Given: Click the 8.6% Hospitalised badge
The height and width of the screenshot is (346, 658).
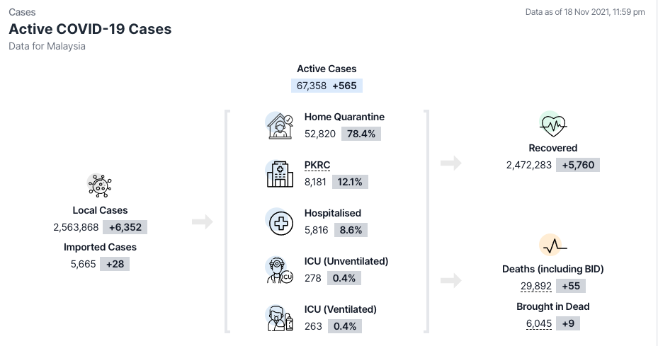Looking at the screenshot, I should tap(351, 230).
